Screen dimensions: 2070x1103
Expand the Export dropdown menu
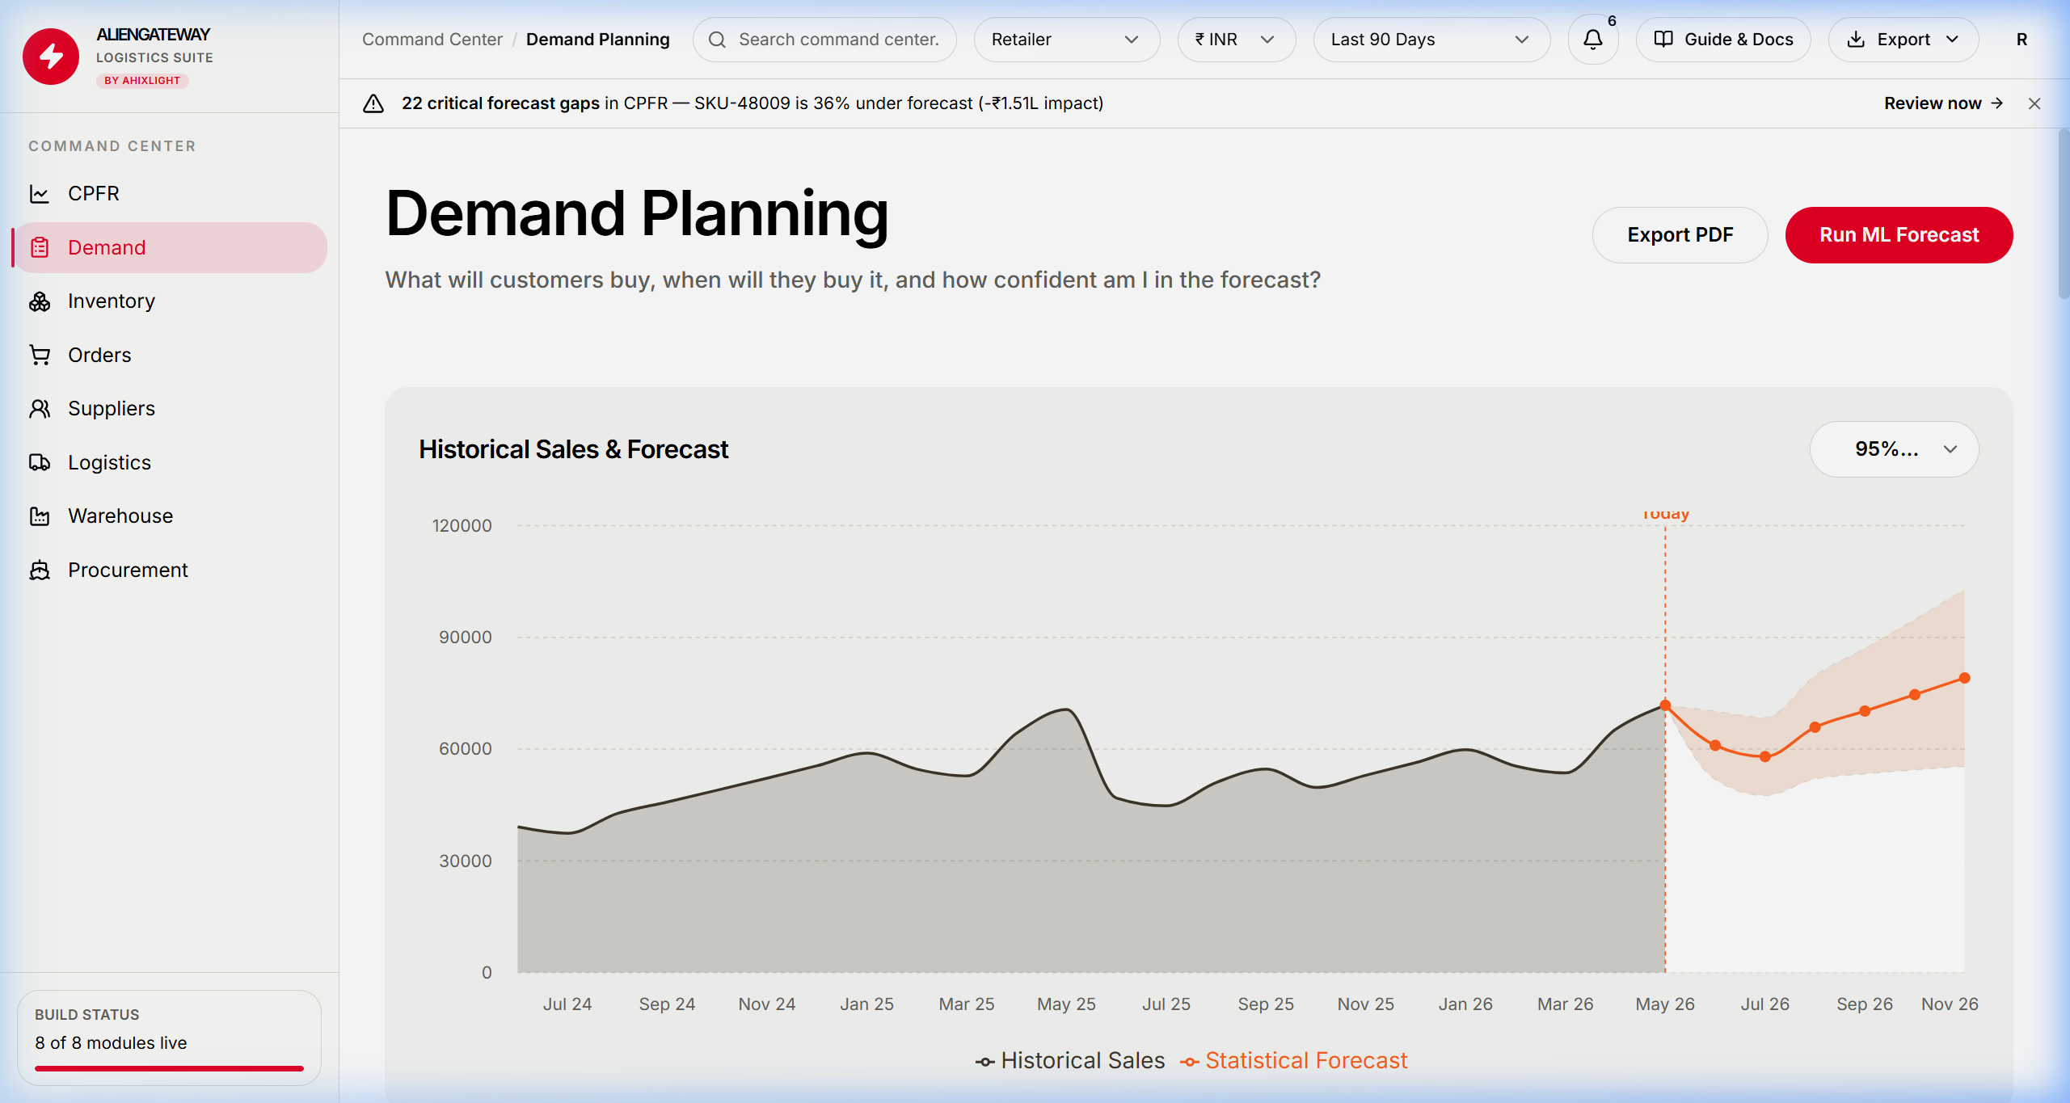pyautogui.click(x=1903, y=40)
